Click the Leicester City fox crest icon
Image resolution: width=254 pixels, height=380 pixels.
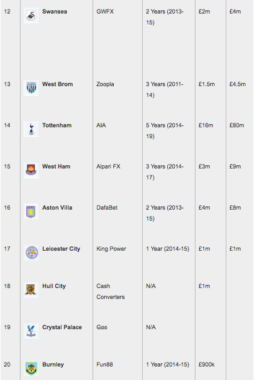tap(31, 253)
